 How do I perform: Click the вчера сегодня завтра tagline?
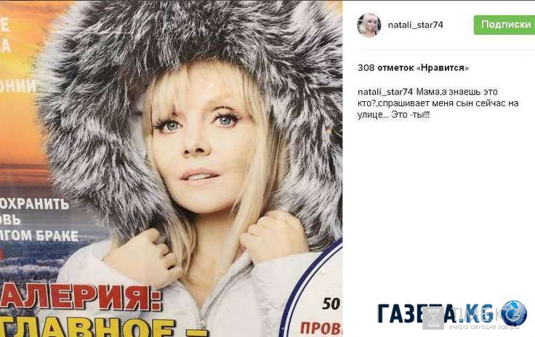(484, 328)
